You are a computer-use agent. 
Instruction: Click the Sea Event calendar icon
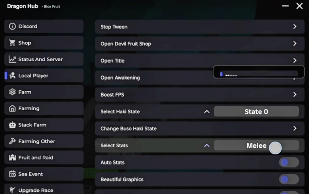coord(12,174)
